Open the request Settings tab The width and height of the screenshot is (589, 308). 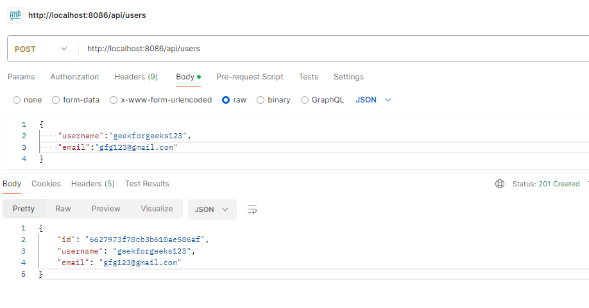click(x=348, y=77)
